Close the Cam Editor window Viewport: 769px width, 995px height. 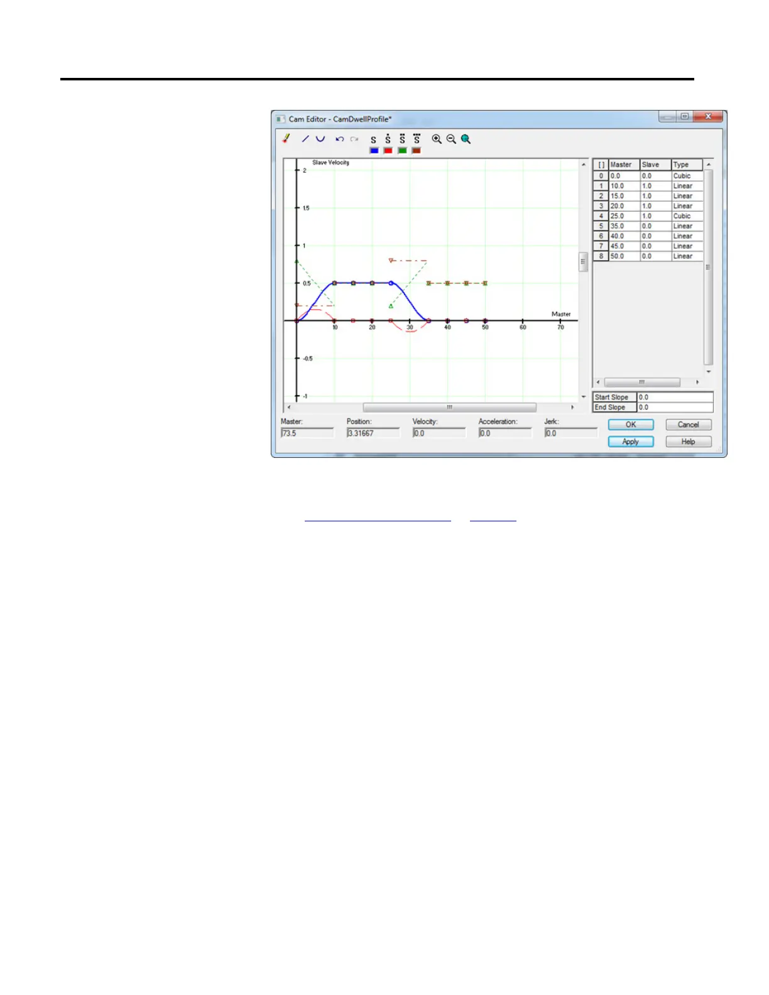point(708,117)
